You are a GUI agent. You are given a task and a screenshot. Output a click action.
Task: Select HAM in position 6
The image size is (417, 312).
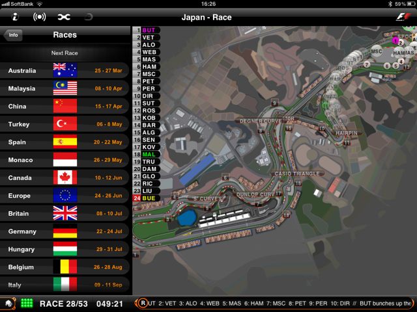[x=146, y=66]
